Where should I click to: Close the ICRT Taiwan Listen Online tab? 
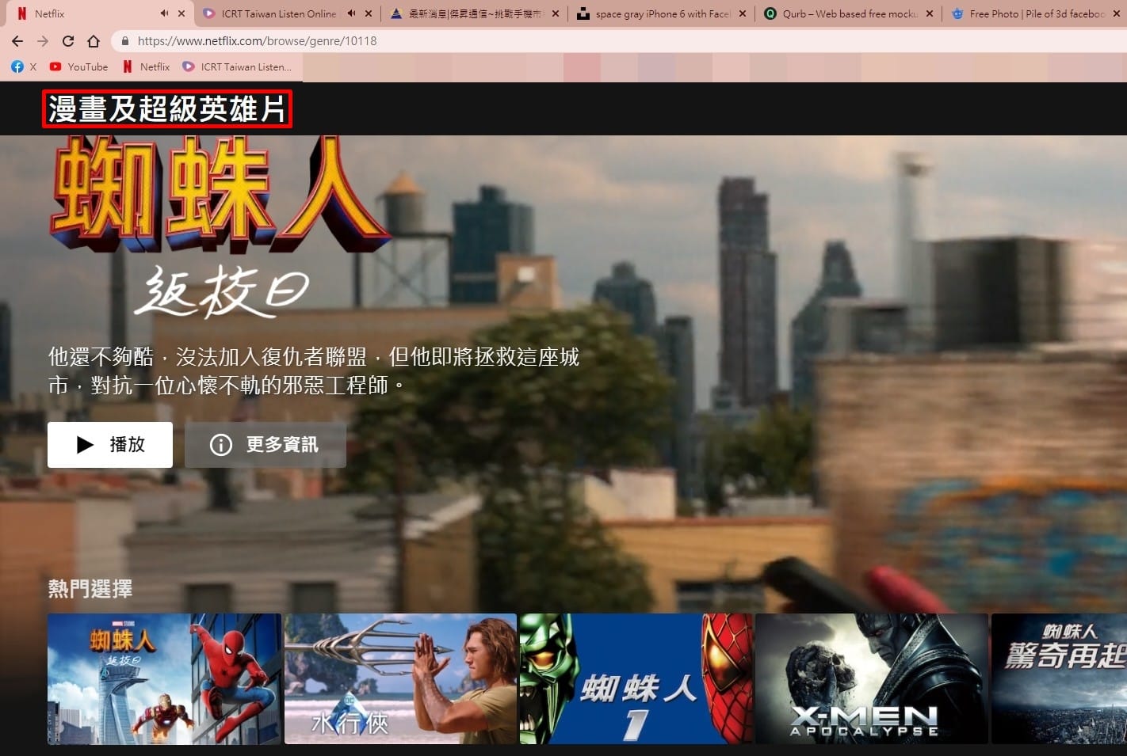[x=369, y=13]
